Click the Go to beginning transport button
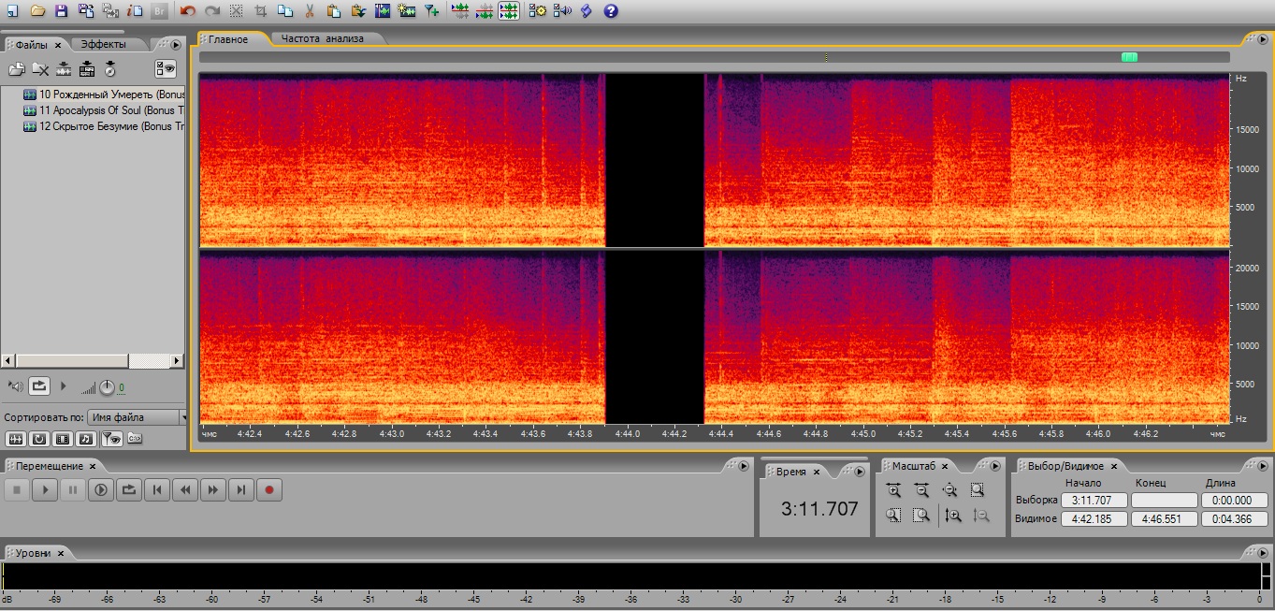 coord(157,489)
